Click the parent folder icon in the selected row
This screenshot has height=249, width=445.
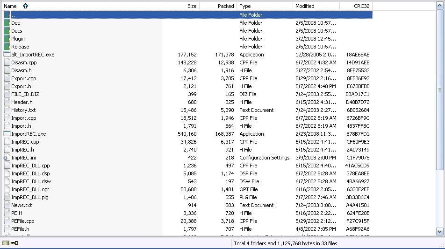tap(7, 15)
